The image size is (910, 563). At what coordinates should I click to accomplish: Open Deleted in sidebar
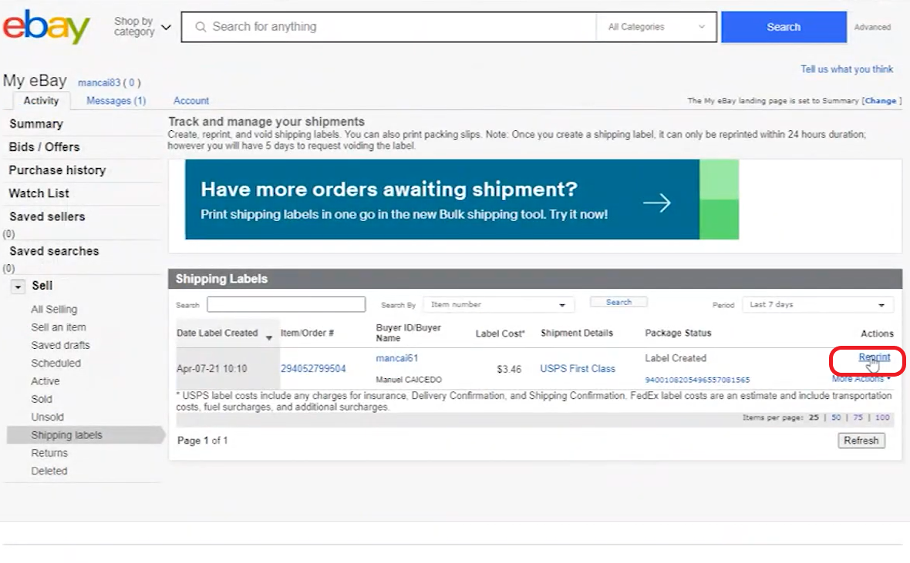[x=49, y=471]
